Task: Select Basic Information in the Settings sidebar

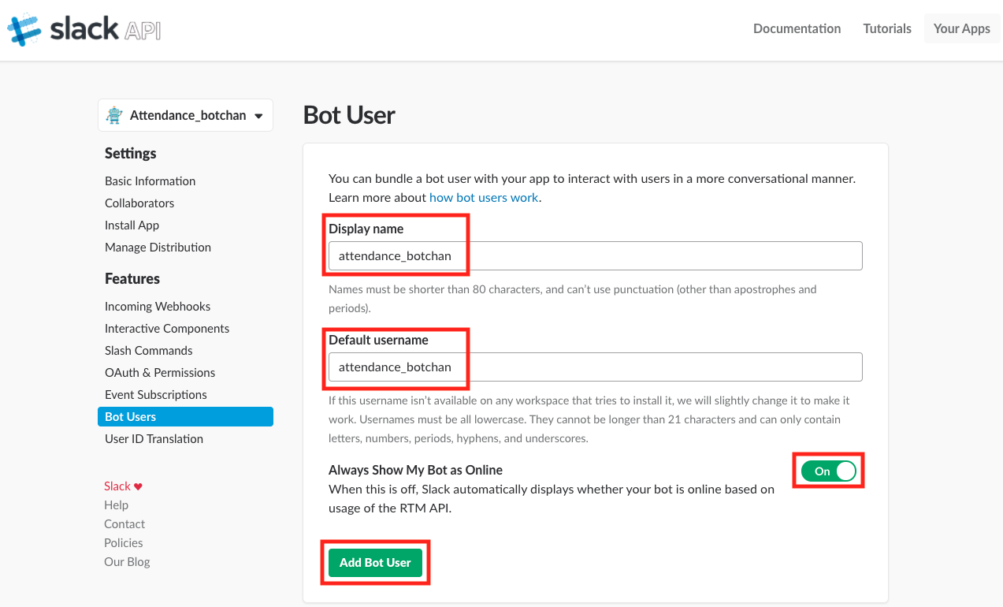Action: (150, 181)
